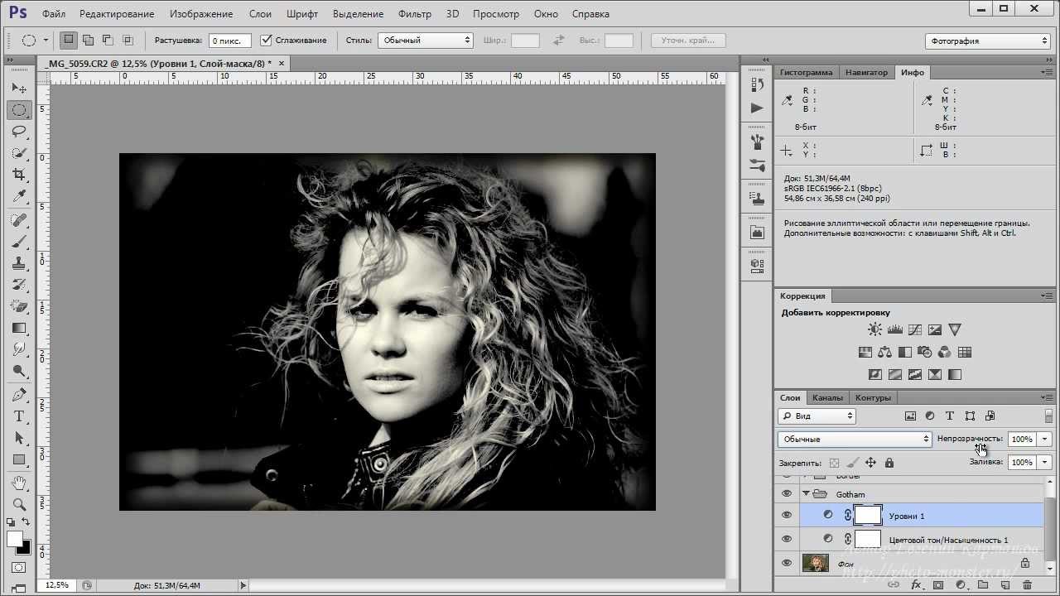Hide the Уровни 1 layer
Viewport: 1060px width, 596px height.
787,516
